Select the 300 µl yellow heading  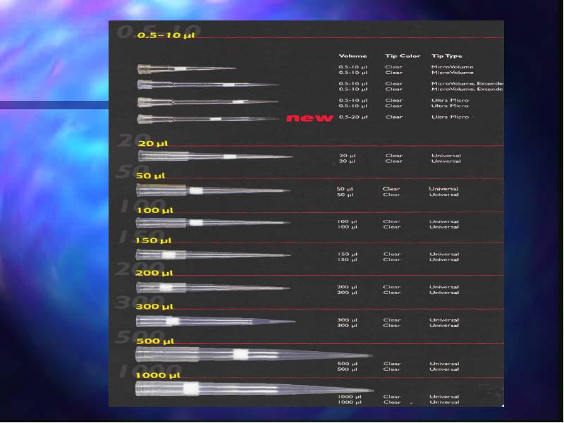point(154,307)
